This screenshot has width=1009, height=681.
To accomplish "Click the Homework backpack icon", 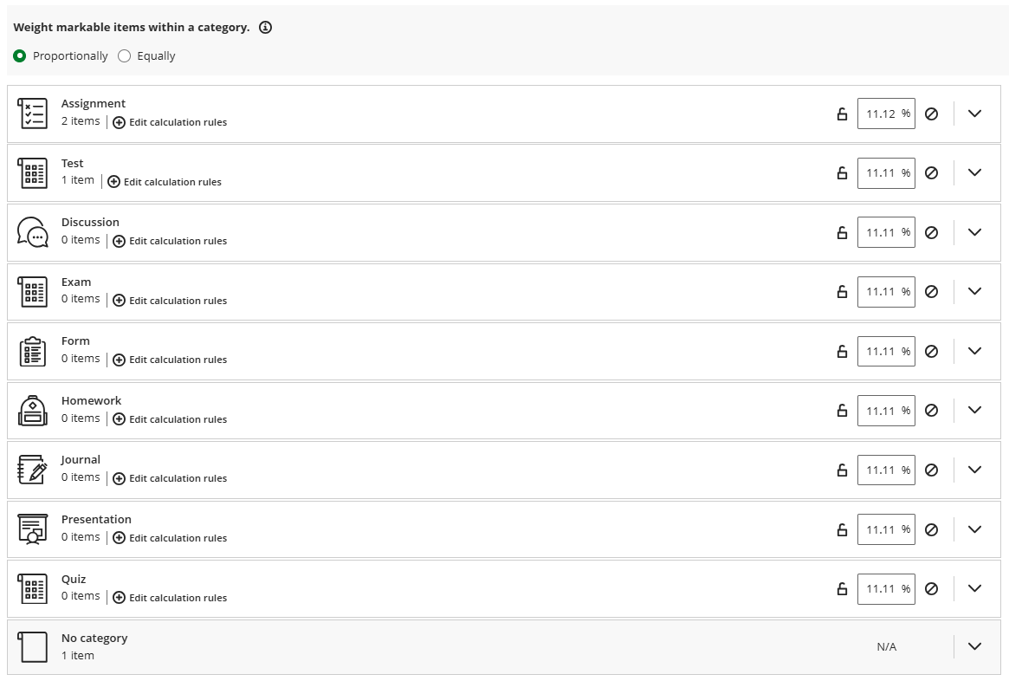I will (33, 411).
